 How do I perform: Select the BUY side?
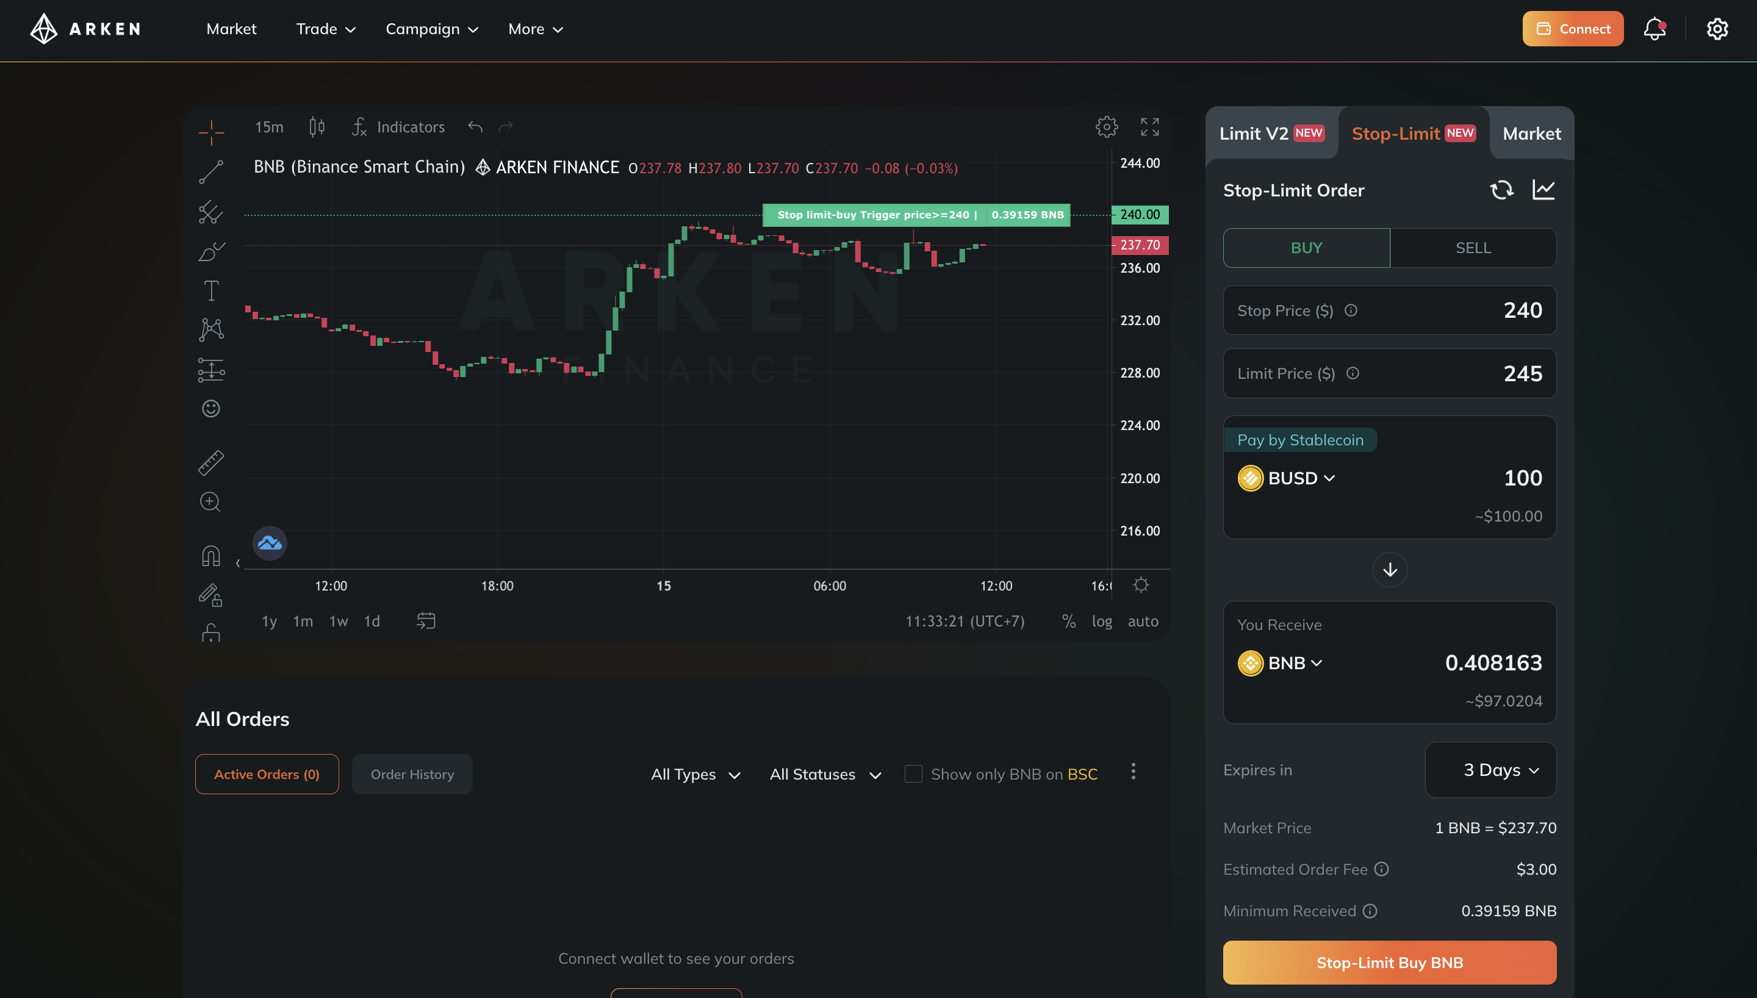[1306, 248]
